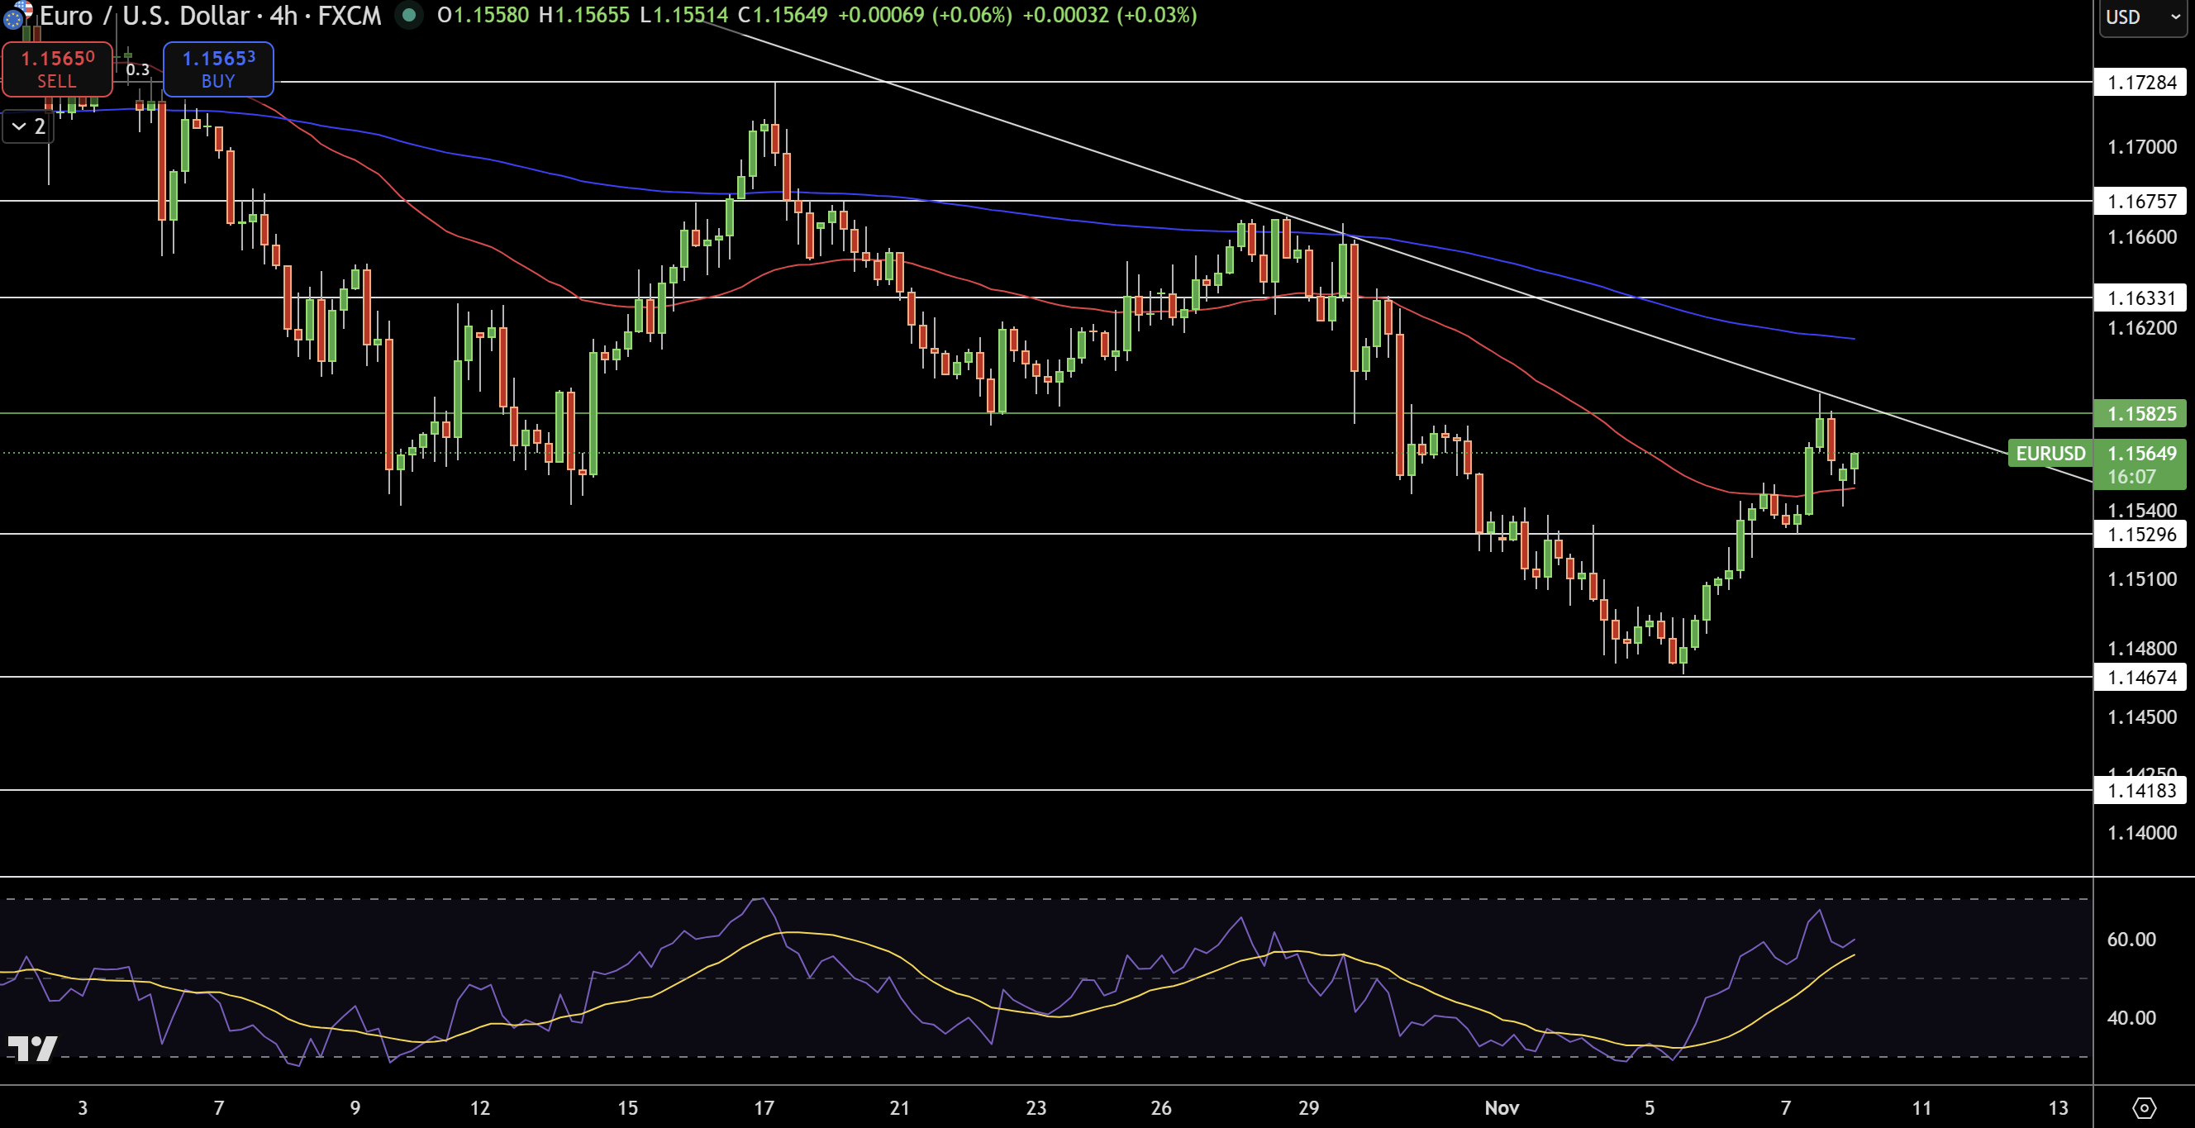Click the 29 date on time axis

(1309, 1107)
